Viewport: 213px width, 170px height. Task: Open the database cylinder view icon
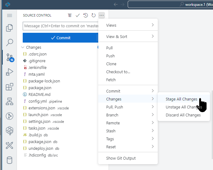point(10,160)
